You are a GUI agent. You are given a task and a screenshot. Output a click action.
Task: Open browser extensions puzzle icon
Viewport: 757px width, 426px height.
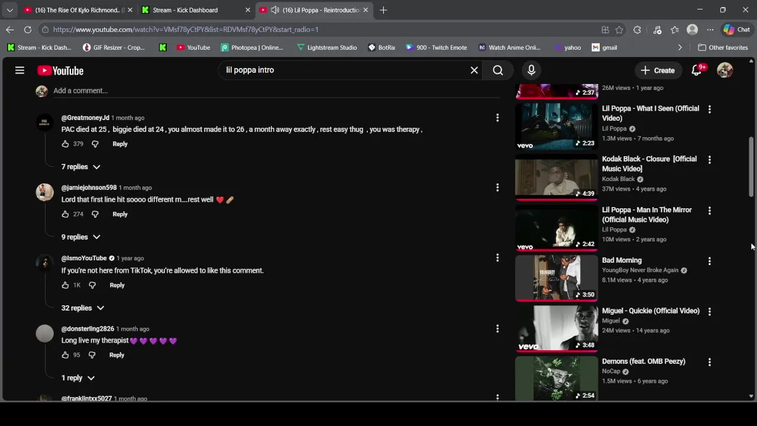pyautogui.click(x=637, y=30)
